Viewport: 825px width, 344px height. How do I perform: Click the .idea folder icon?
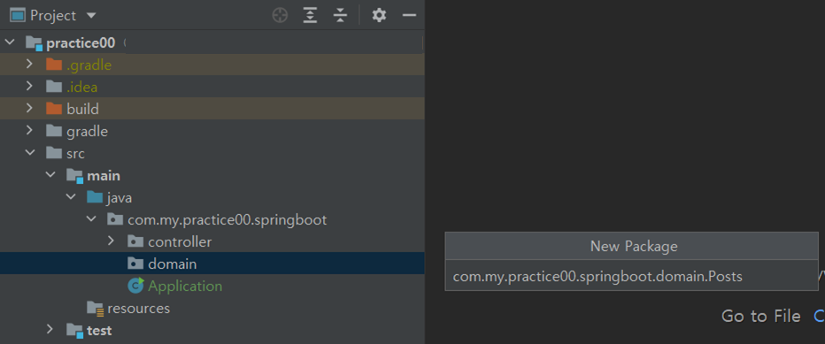(x=54, y=87)
